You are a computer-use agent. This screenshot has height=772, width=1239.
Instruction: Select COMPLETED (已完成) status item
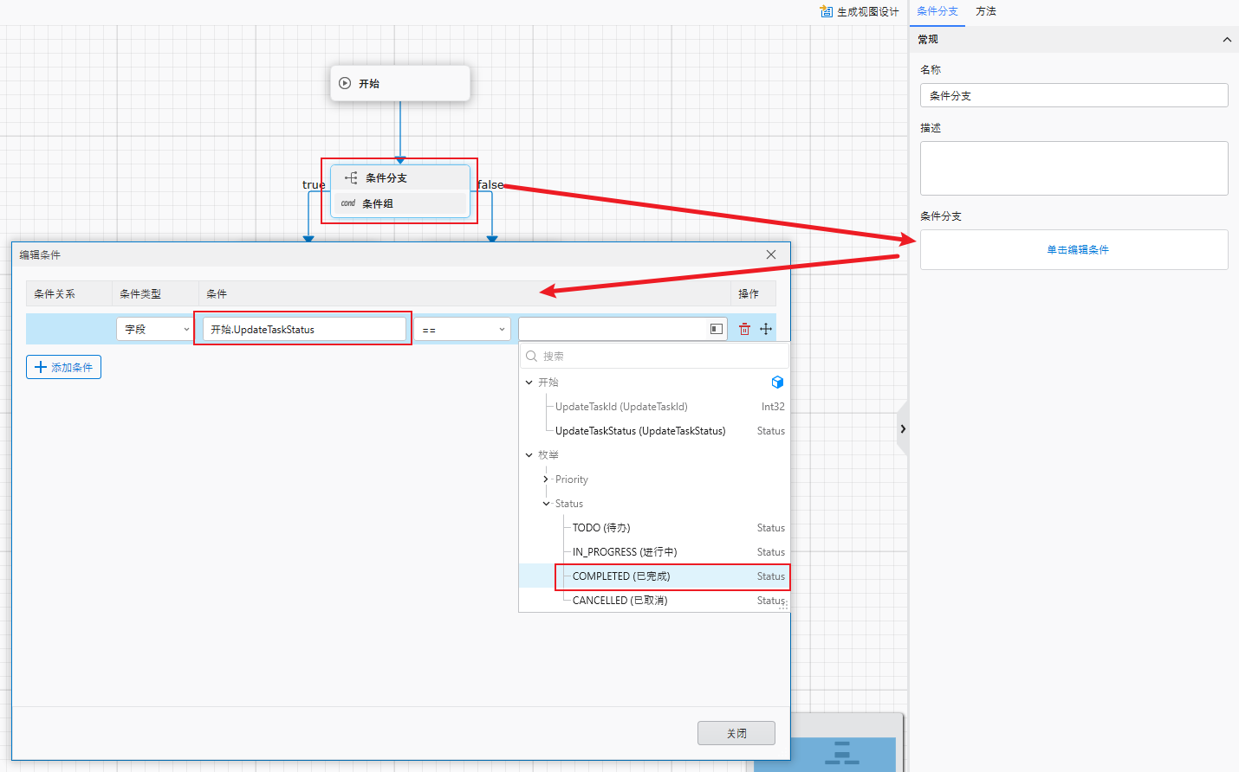[x=621, y=576]
